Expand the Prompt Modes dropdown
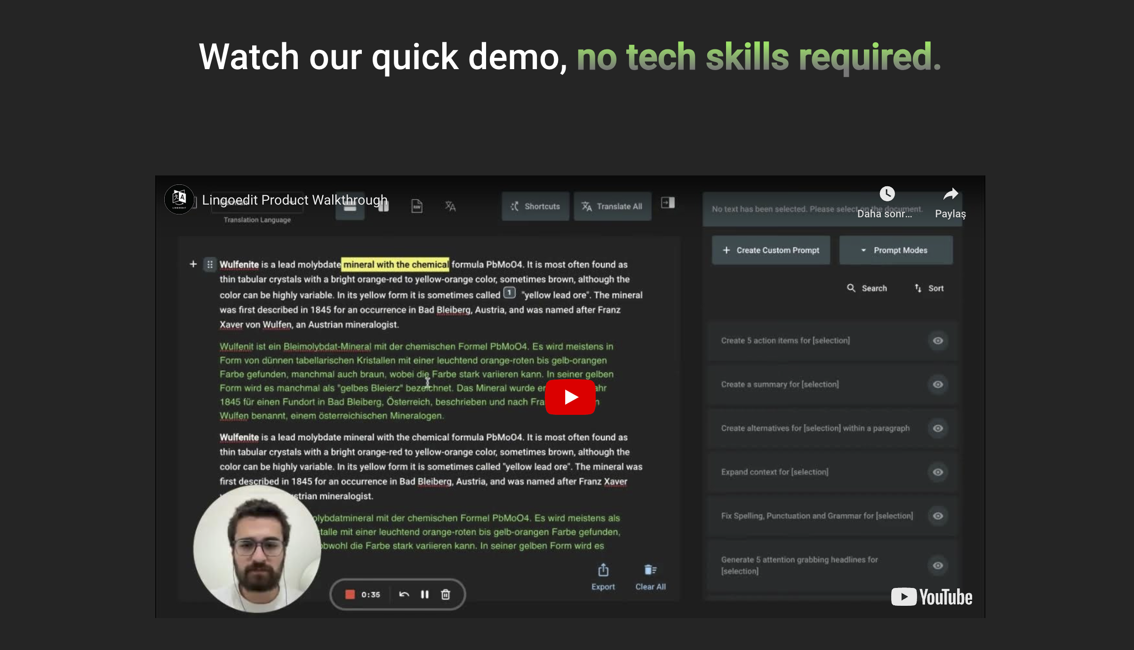 [896, 250]
